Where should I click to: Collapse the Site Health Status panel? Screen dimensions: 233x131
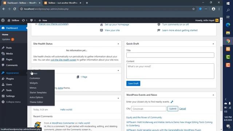118,44
